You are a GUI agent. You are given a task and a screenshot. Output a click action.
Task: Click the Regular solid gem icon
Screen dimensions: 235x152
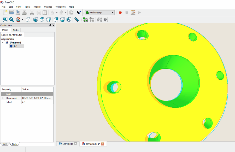point(106,20)
